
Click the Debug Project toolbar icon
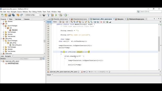pyautogui.click(x=61, y=15)
